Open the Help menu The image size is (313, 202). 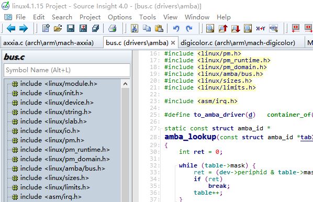pos(223,17)
